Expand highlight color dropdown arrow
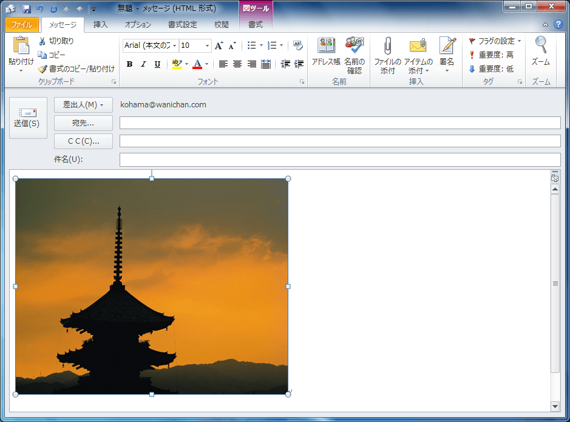The width and height of the screenshot is (570, 422). click(187, 64)
